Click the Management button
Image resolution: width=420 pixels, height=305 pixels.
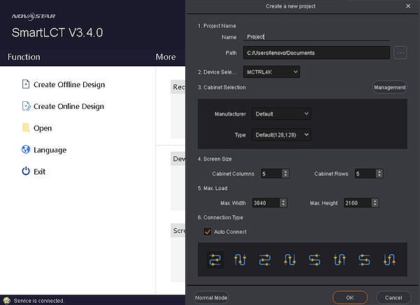pyautogui.click(x=390, y=87)
